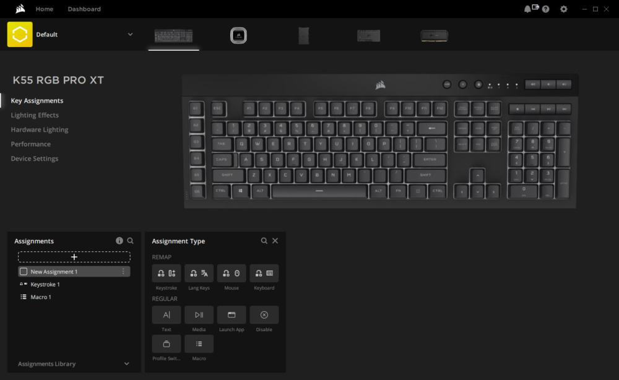Select the backspace key on keyboard image

coord(432,128)
